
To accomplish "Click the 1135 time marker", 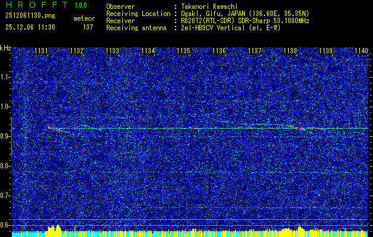I will (184, 50).
